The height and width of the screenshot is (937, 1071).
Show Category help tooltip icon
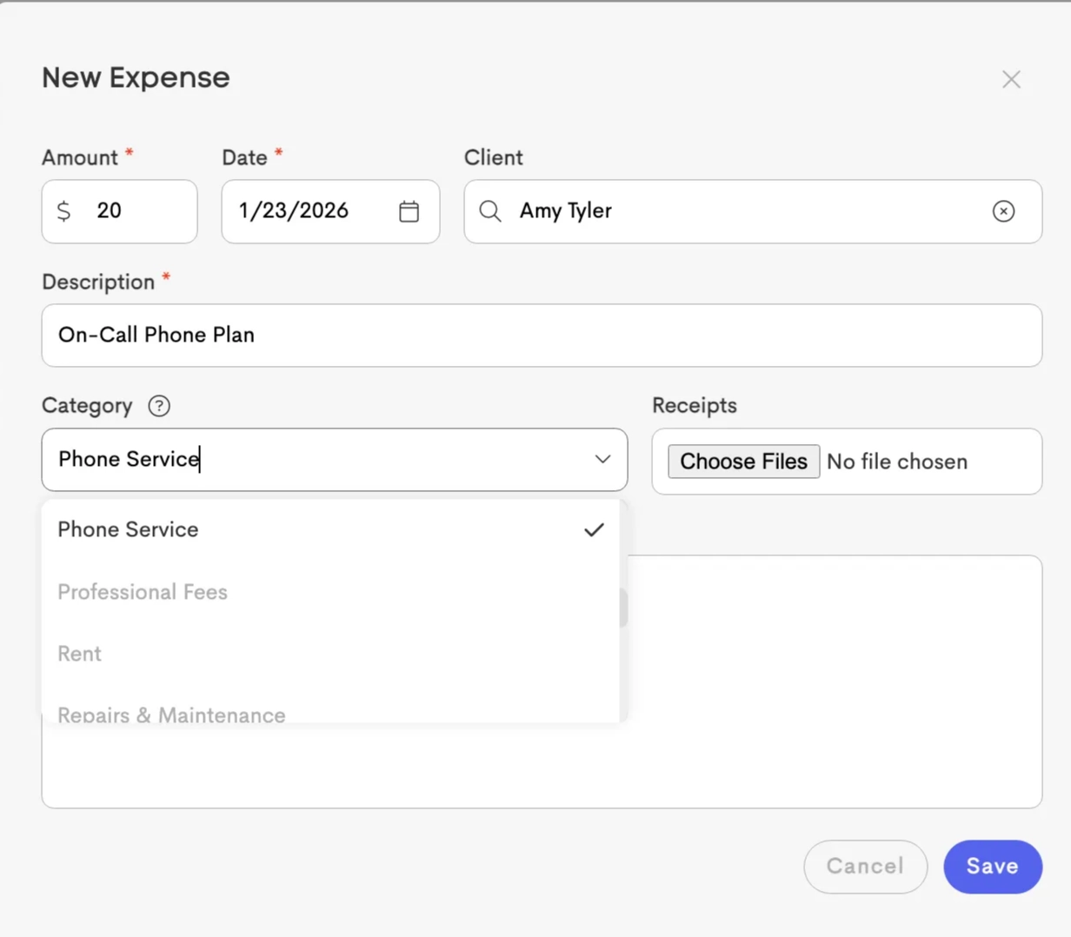click(x=159, y=406)
